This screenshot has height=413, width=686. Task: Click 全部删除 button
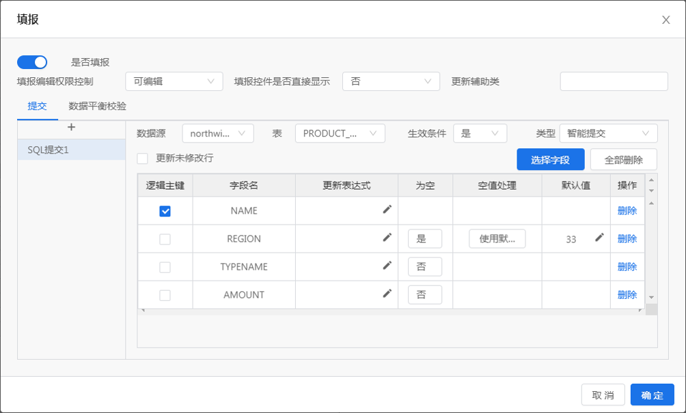623,160
